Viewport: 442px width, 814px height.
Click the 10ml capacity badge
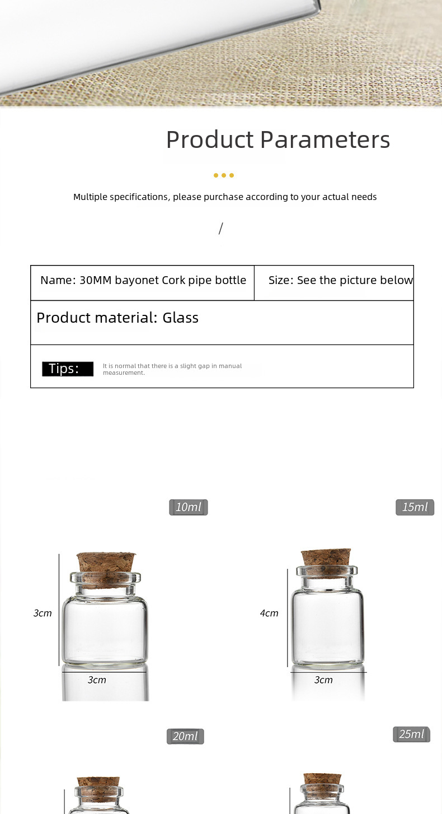[x=189, y=508]
